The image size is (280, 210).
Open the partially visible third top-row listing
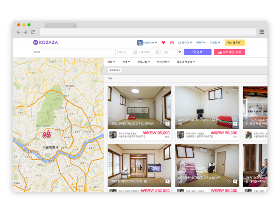[x=255, y=108]
